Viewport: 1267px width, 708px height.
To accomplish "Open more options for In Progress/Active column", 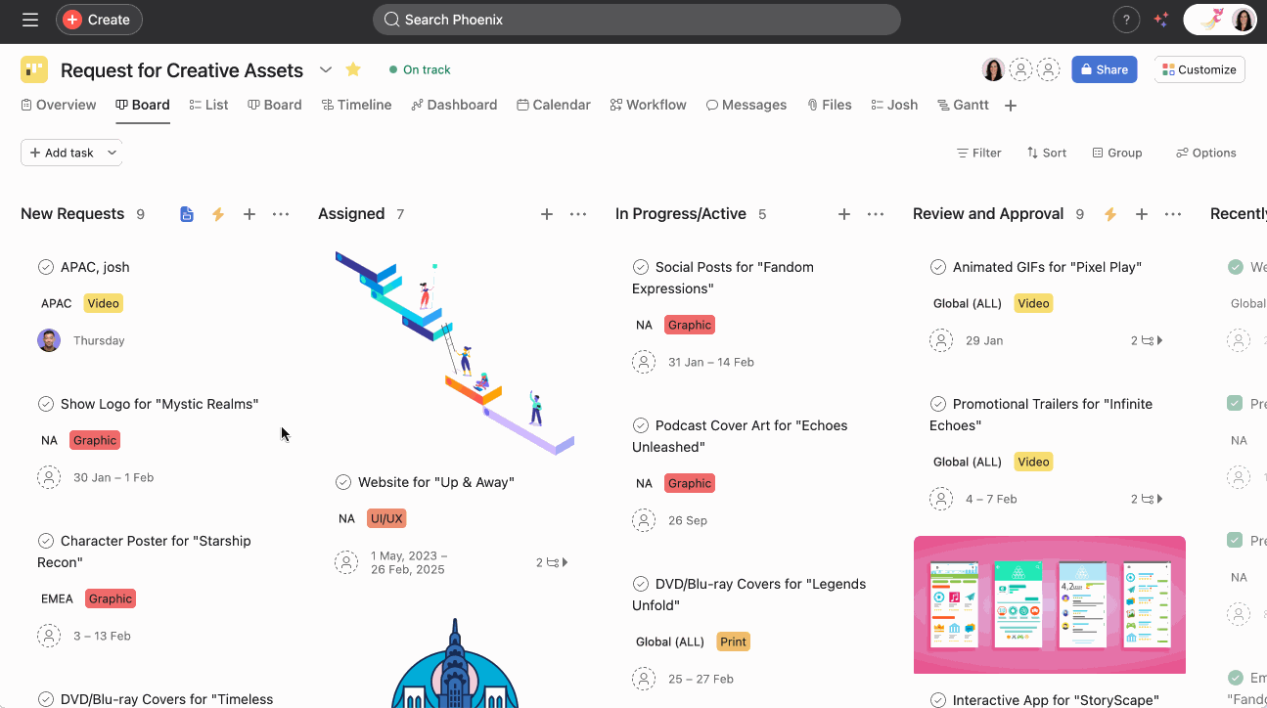I will click(x=876, y=214).
